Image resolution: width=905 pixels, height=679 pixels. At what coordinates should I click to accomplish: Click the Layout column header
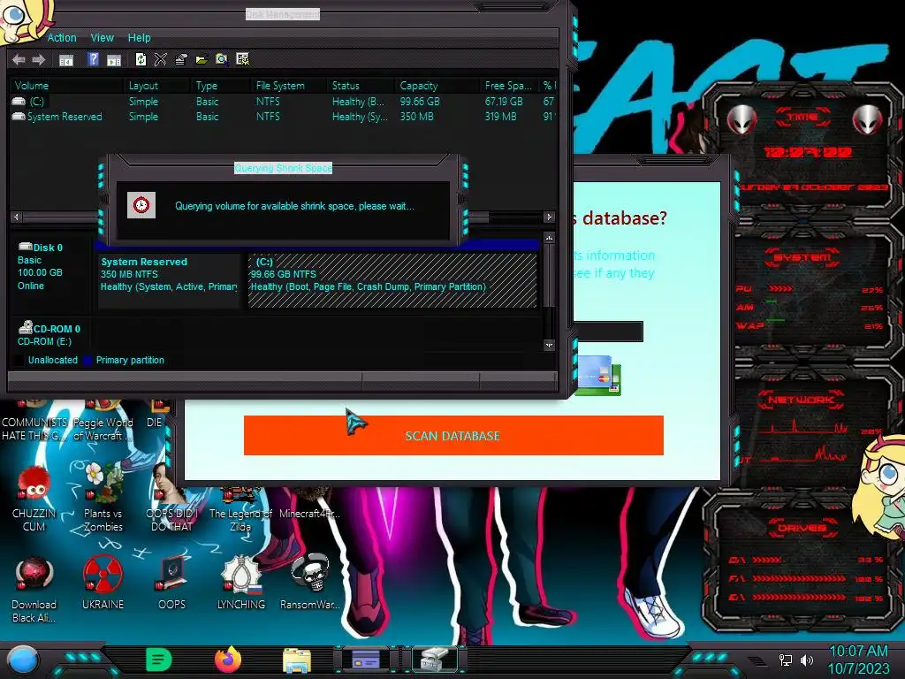[x=157, y=86]
